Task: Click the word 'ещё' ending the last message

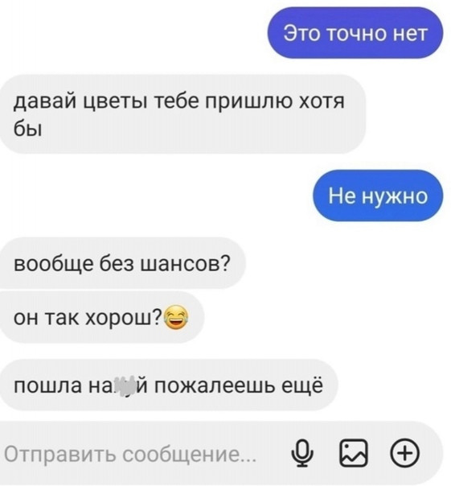Action: 301,385
